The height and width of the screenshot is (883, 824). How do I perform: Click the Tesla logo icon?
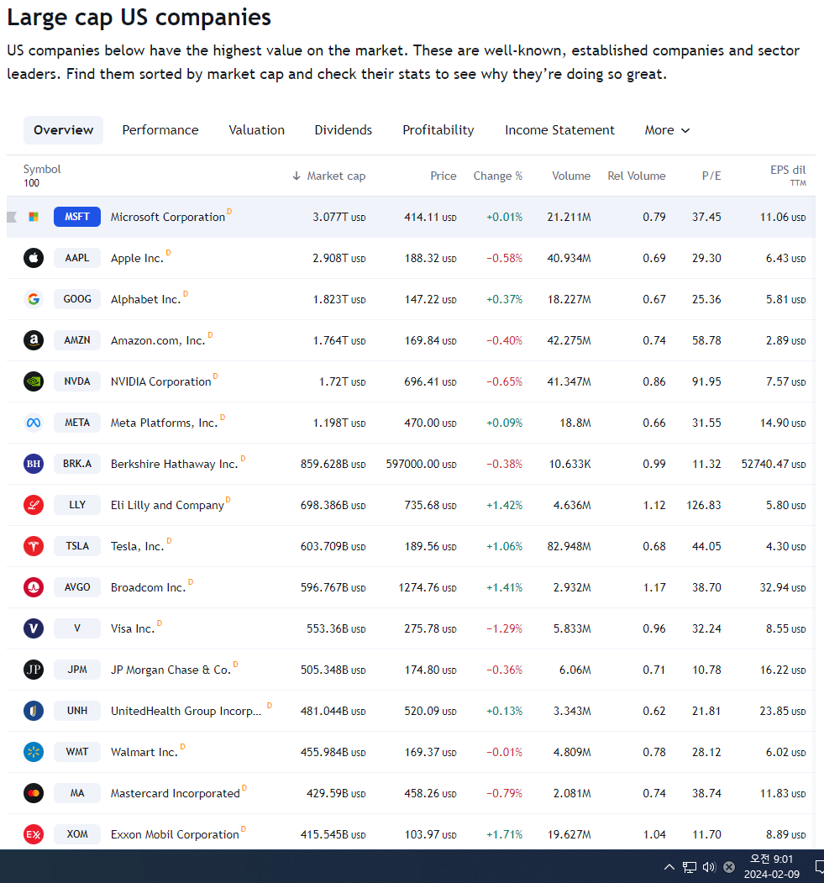(34, 546)
